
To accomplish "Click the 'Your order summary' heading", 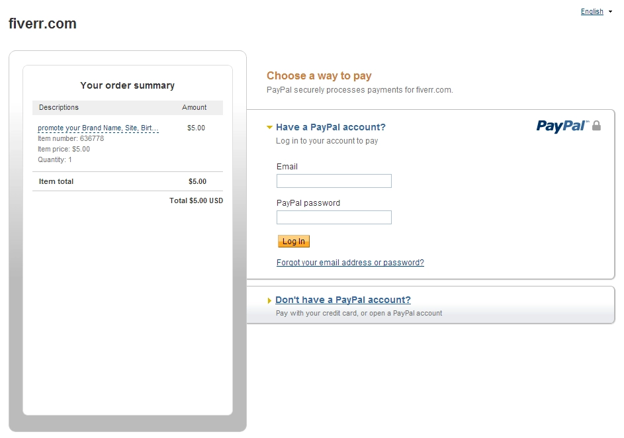I will [x=128, y=85].
